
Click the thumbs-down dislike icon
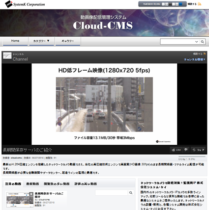(186, 150)
